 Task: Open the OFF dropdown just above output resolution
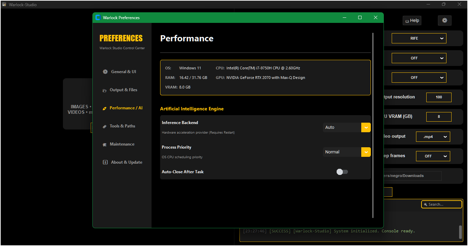coord(419,78)
